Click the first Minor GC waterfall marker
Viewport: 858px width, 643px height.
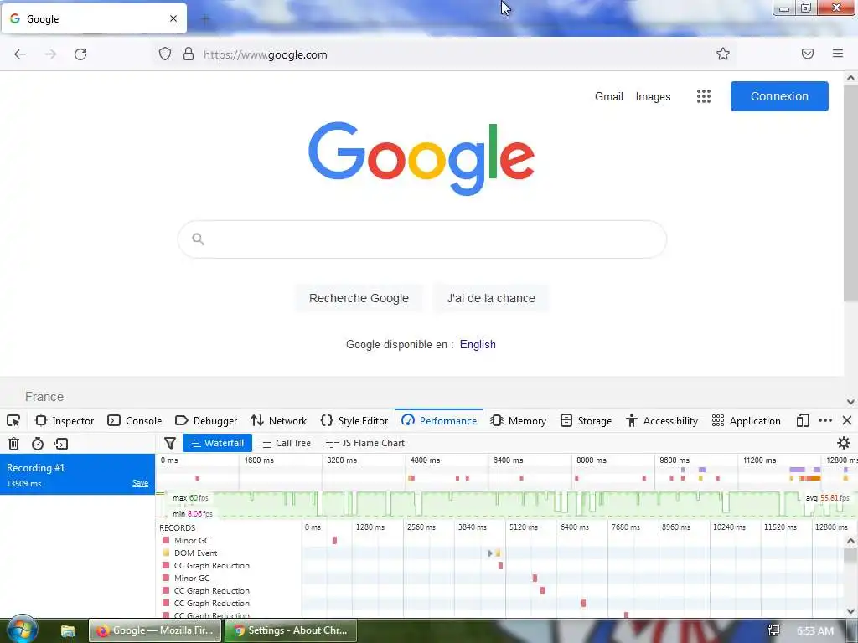(x=334, y=540)
